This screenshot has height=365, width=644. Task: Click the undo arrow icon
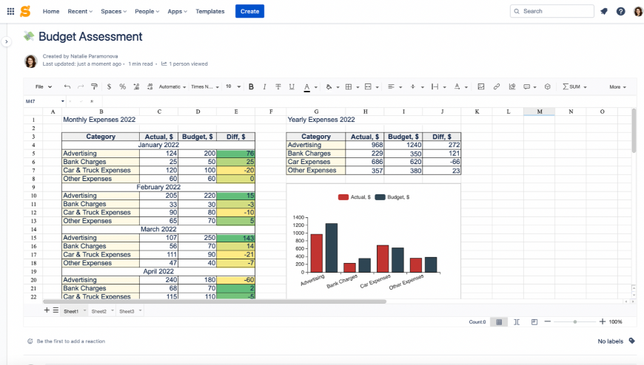click(x=67, y=86)
